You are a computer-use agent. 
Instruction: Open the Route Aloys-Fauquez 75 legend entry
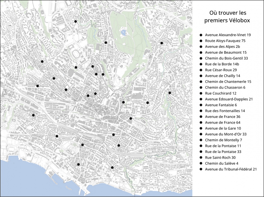click(x=225, y=41)
